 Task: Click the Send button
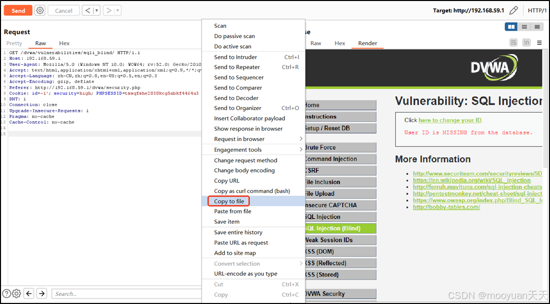[x=18, y=11]
